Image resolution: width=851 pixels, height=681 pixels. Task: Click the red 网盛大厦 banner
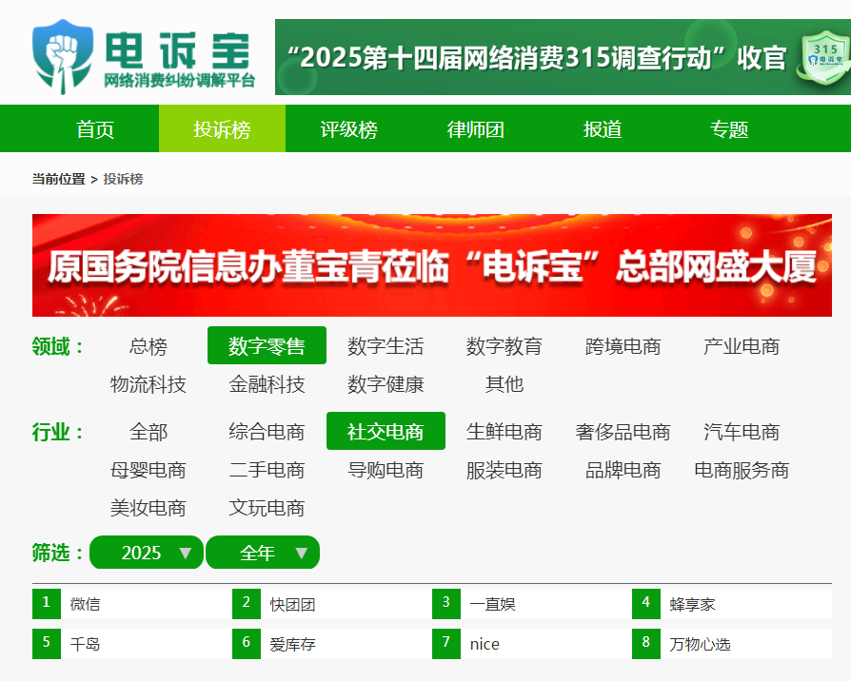pyautogui.click(x=432, y=266)
